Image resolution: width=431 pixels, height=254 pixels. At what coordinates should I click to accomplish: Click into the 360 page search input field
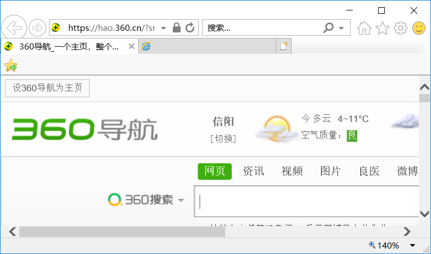tap(307, 202)
